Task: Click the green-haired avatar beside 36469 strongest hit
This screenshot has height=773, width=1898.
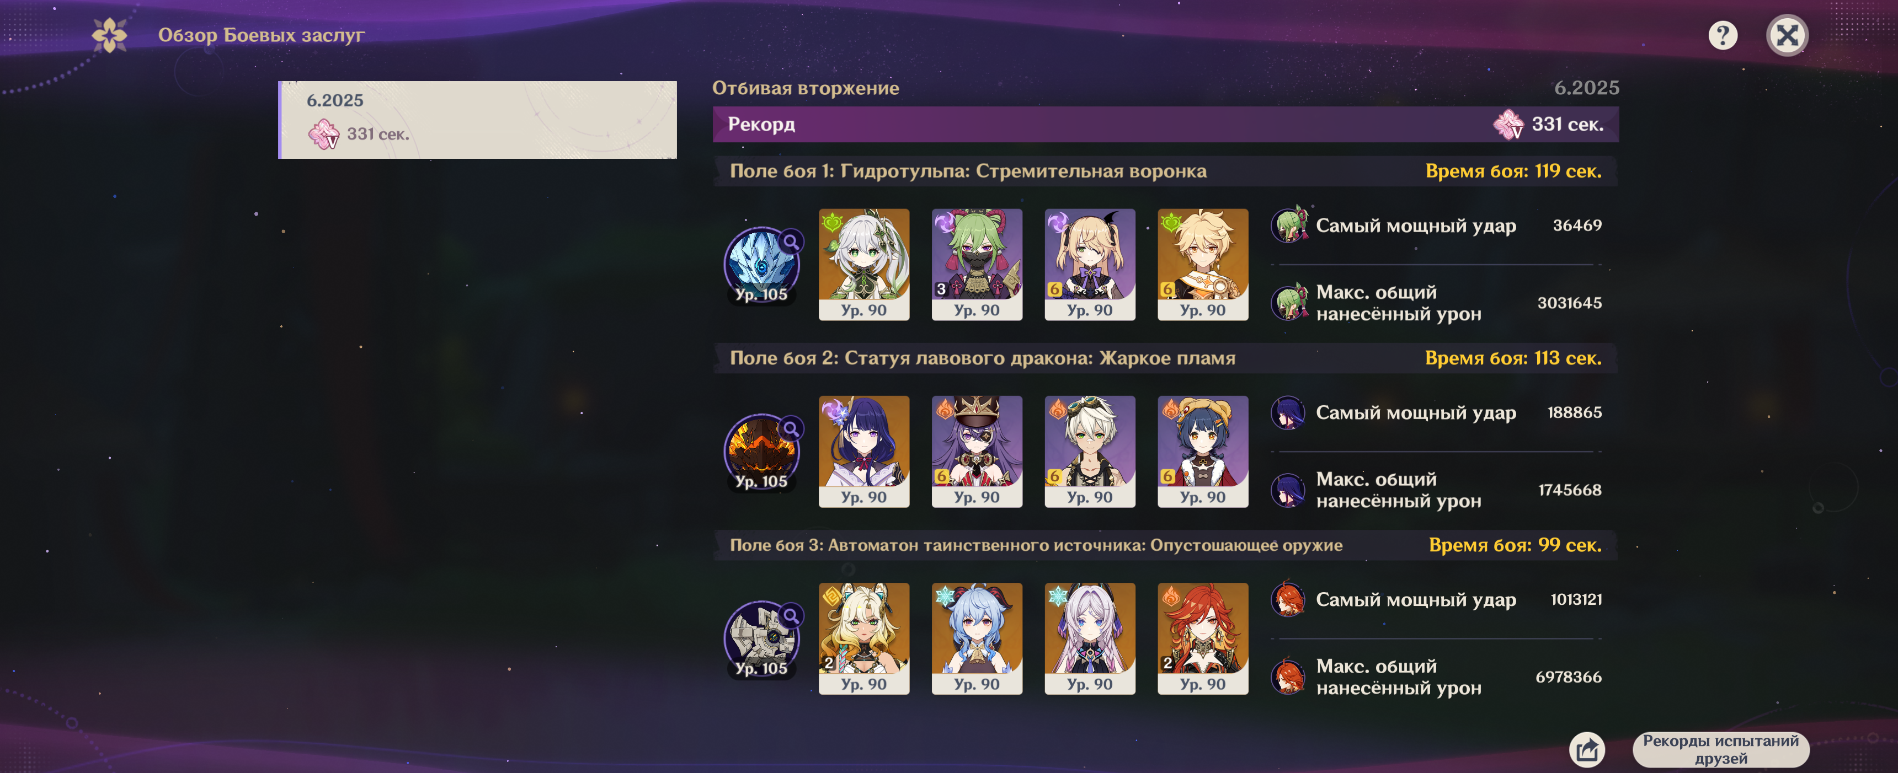Action: click(1289, 224)
